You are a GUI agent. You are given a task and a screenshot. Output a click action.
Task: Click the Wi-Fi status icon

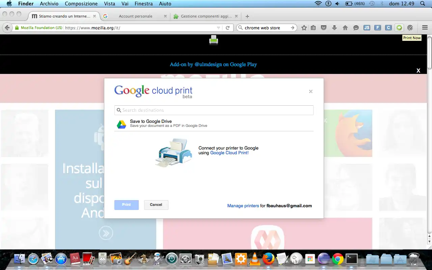318,4
